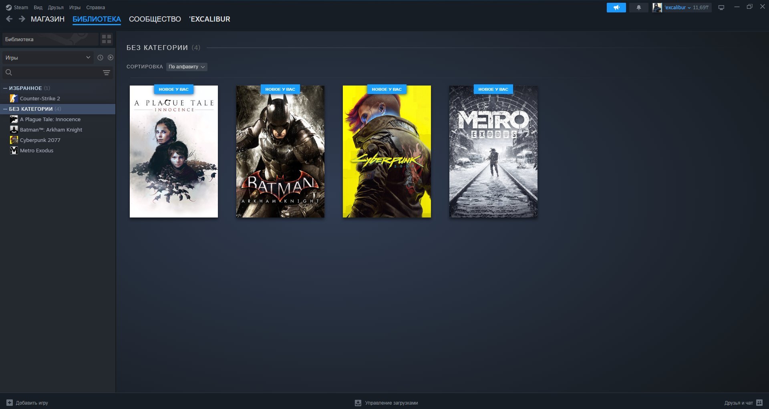The image size is (769, 409).
Task: Switch to the СООБЩЕСТВО tab
Action: tap(155, 19)
